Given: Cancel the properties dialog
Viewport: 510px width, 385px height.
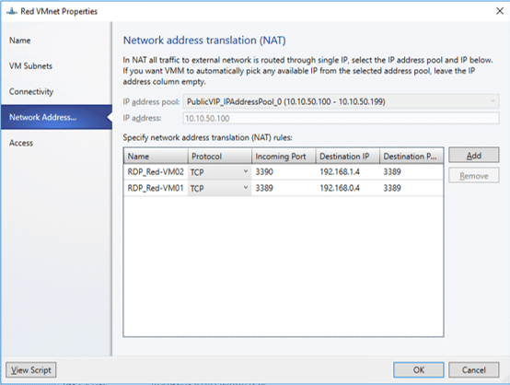Looking at the screenshot, I should (473, 370).
